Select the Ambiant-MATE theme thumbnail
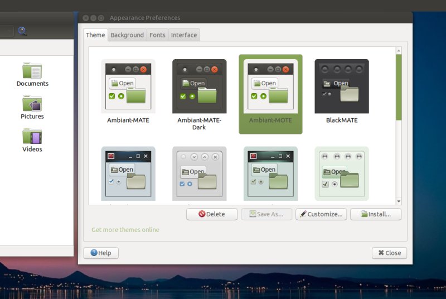 click(128, 86)
